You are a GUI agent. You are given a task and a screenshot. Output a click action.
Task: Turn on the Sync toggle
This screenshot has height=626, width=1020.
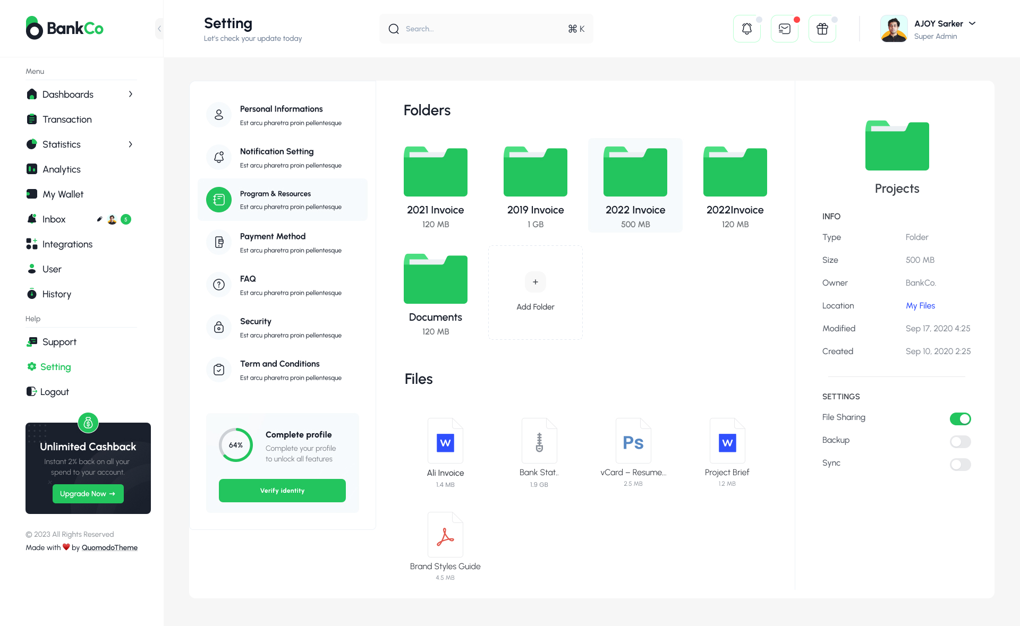(x=960, y=464)
